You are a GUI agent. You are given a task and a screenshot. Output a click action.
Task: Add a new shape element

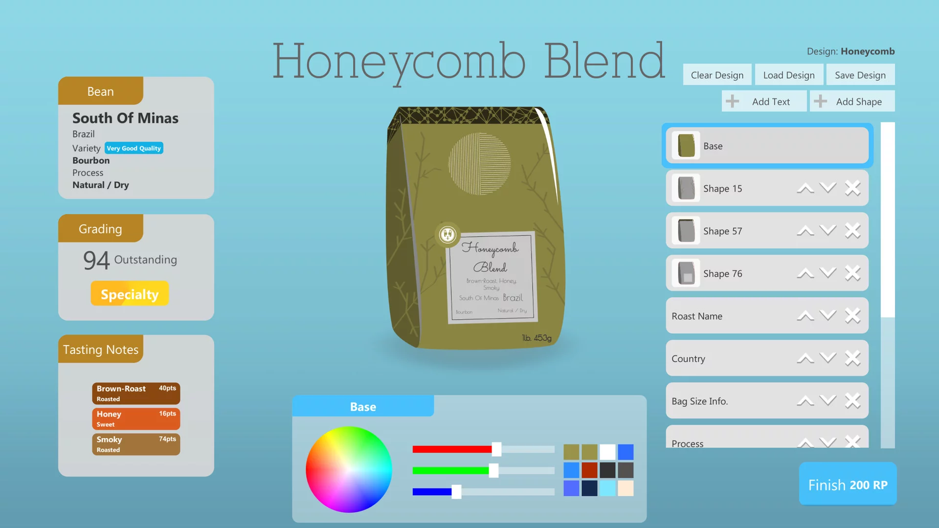852,101
